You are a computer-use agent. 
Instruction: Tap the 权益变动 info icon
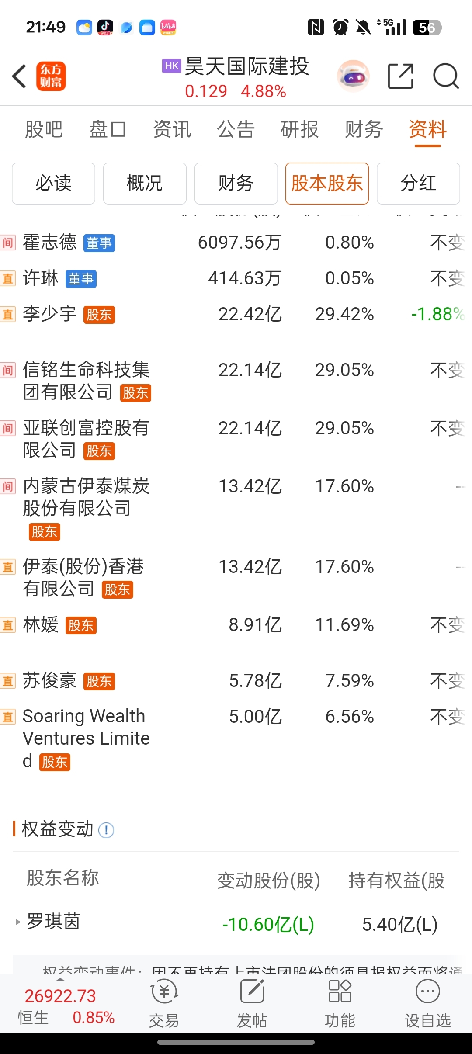tap(106, 830)
